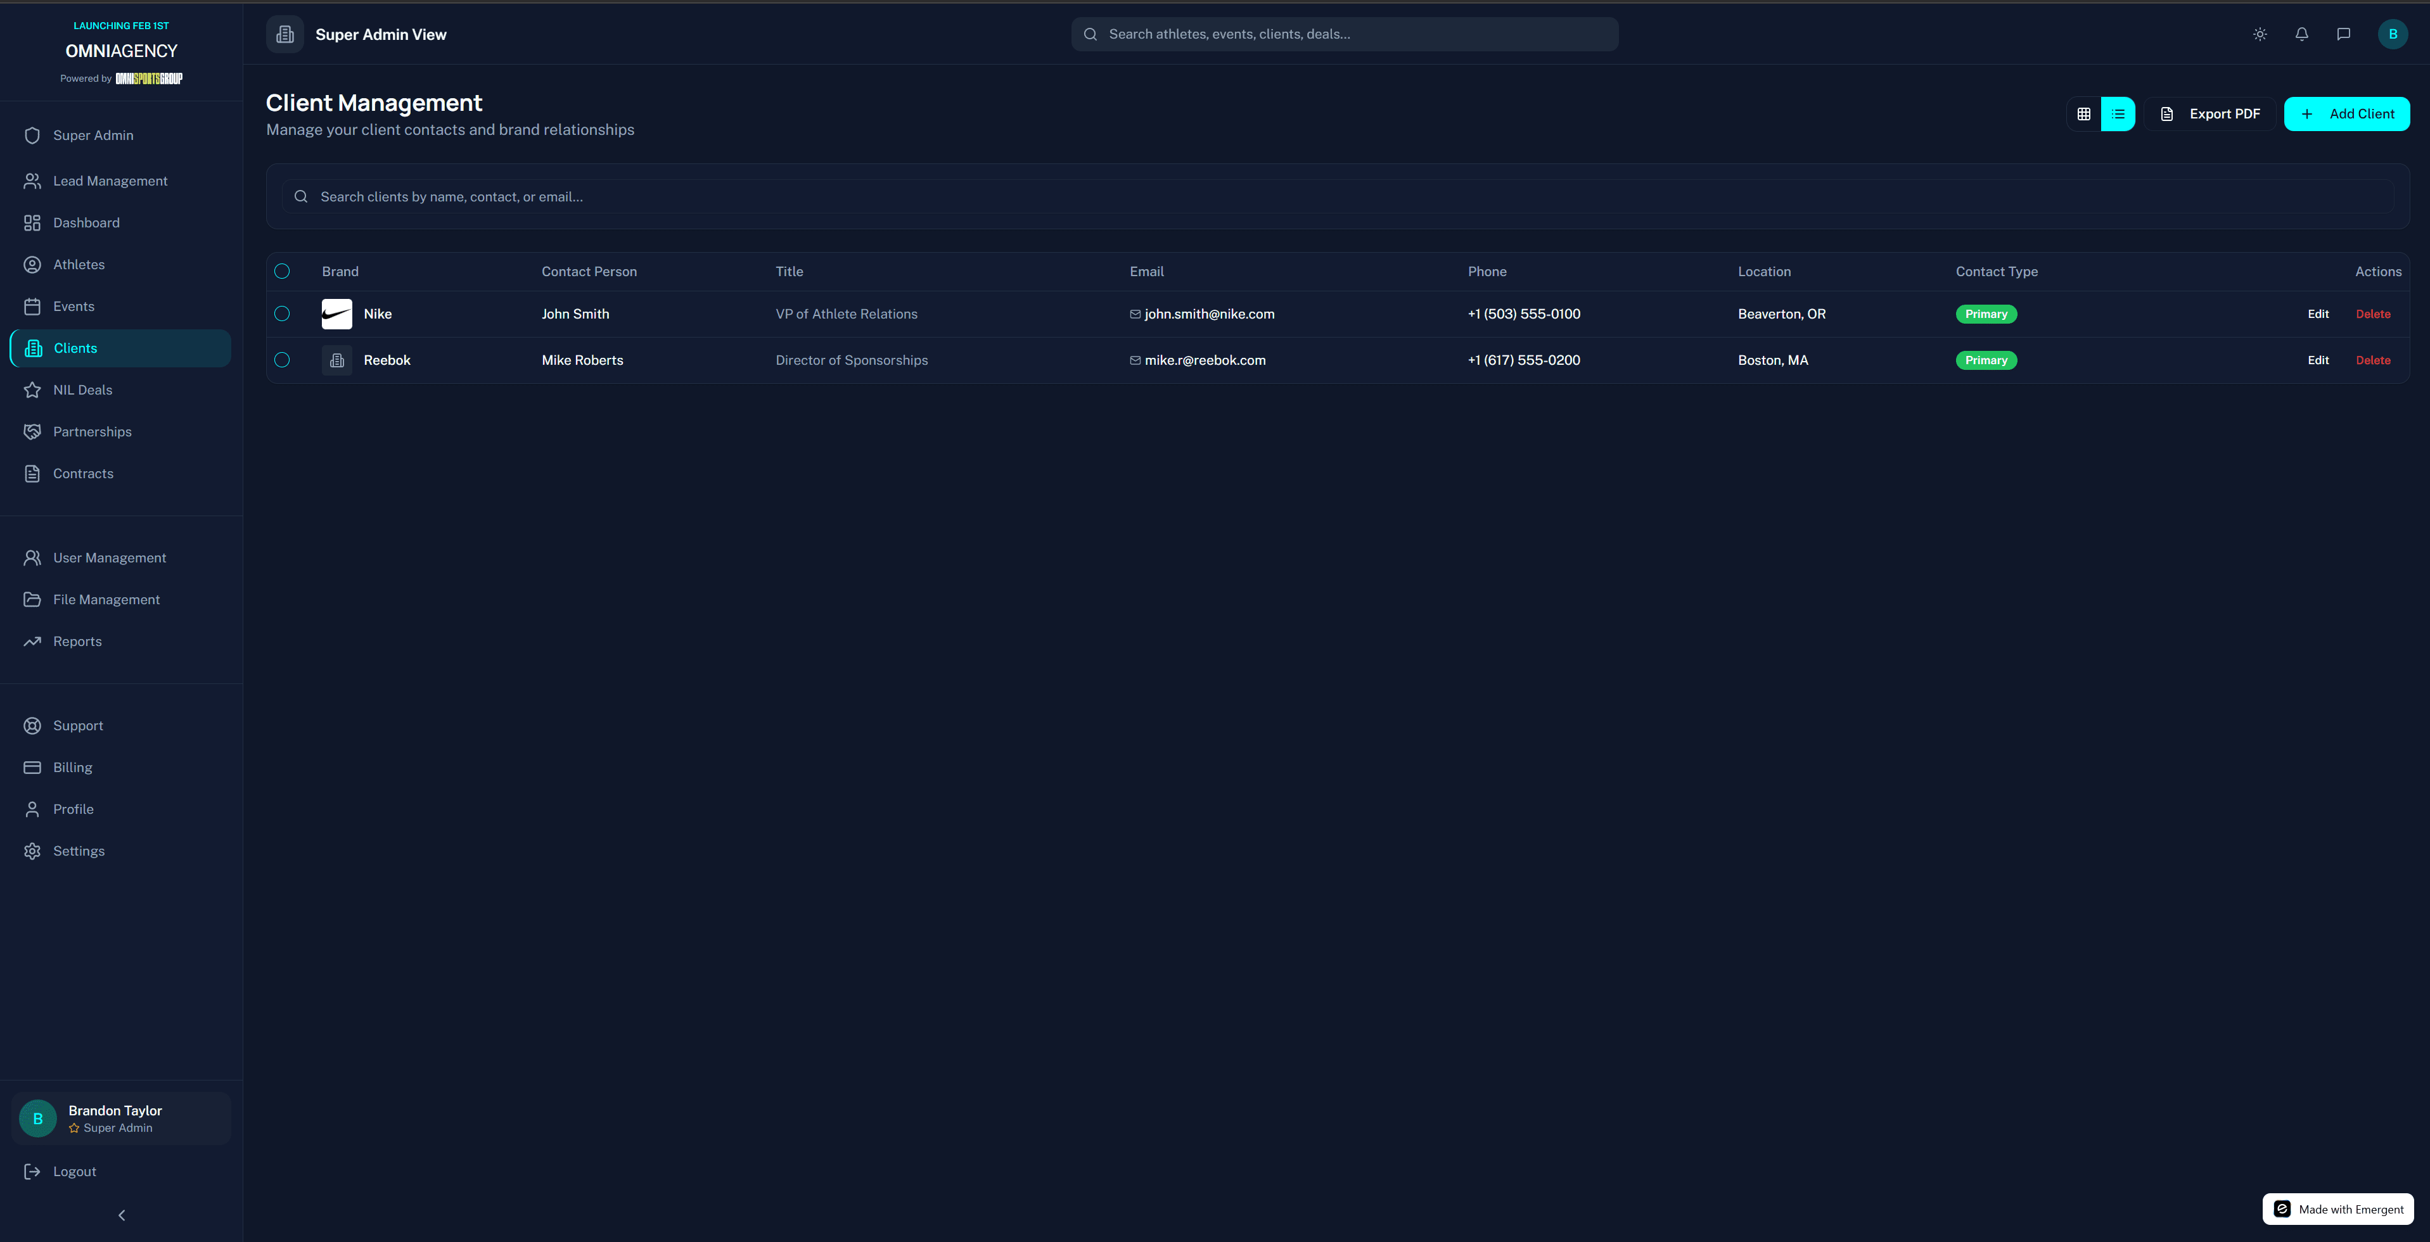Toggle the select-all header checkbox
Screen dimensions: 2430x1242
tap(282, 272)
